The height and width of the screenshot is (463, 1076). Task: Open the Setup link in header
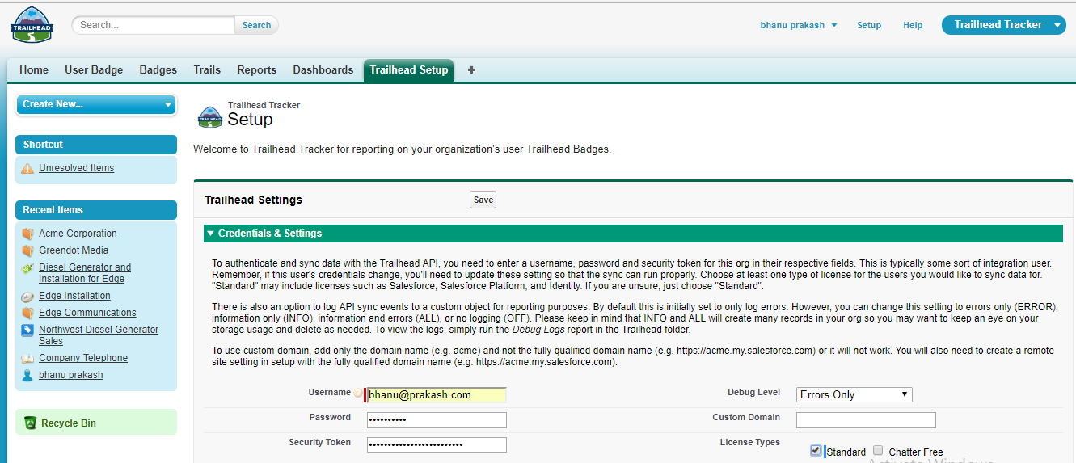point(869,25)
